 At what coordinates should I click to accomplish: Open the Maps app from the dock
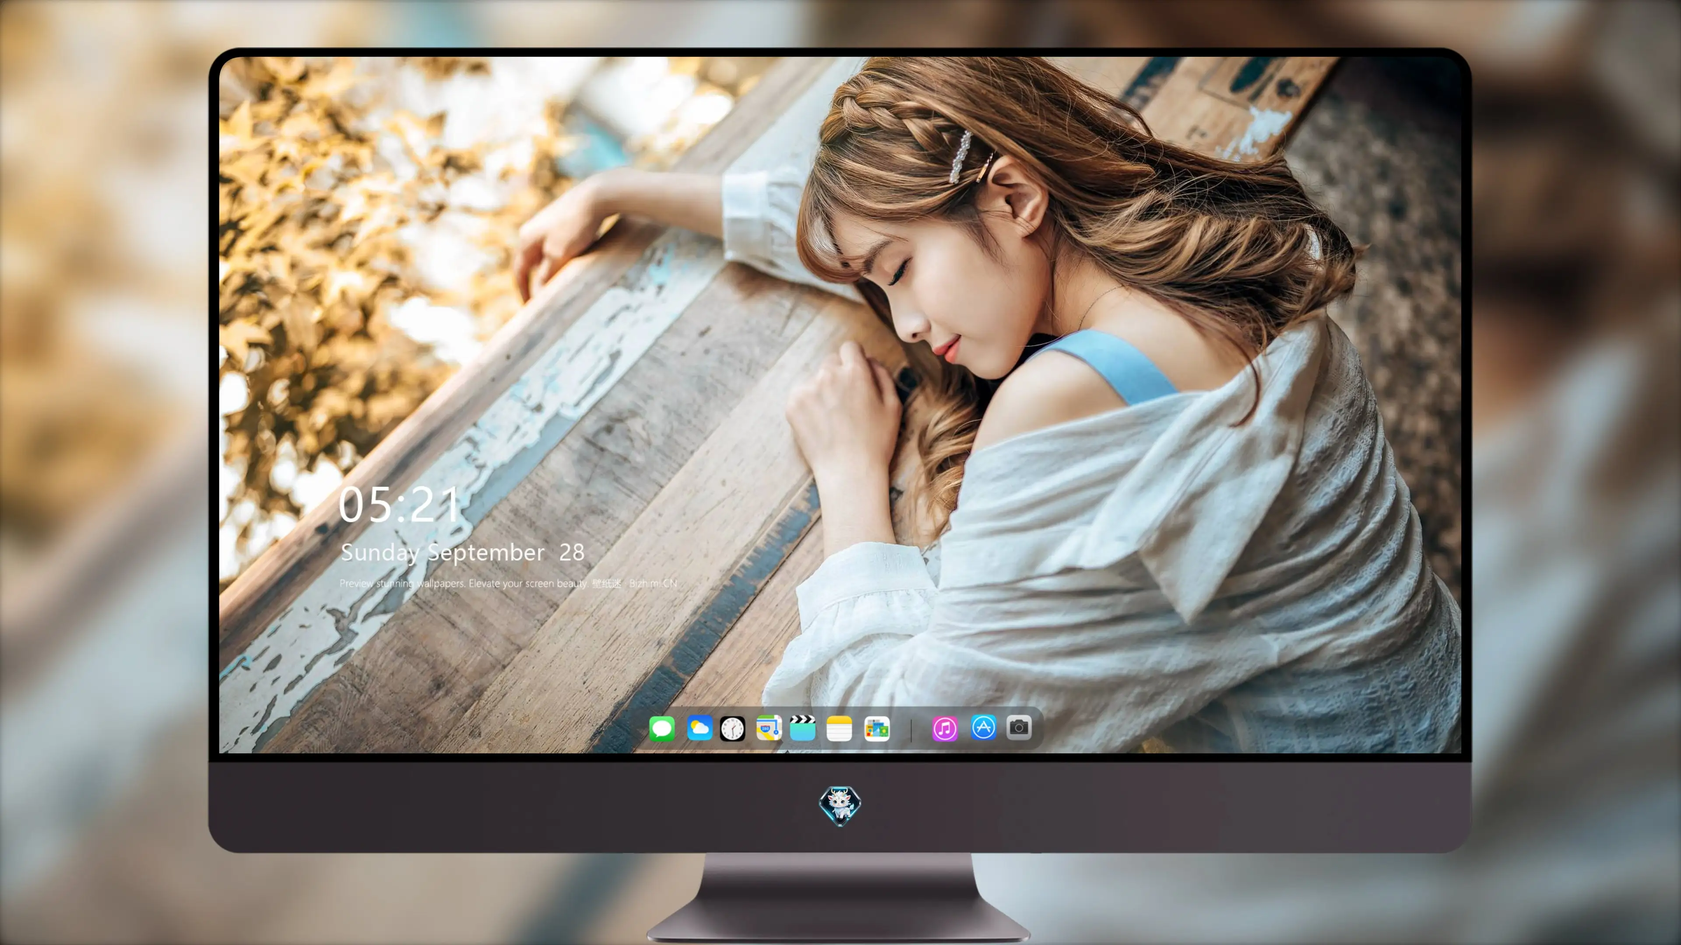coord(769,728)
